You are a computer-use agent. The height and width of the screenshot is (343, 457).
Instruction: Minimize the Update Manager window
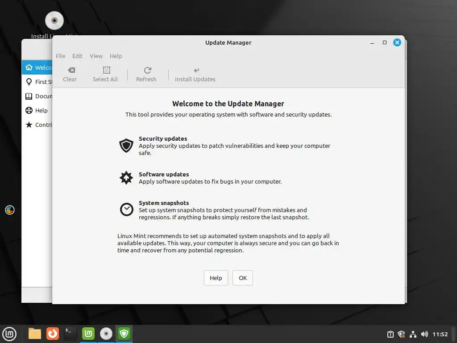(372, 42)
